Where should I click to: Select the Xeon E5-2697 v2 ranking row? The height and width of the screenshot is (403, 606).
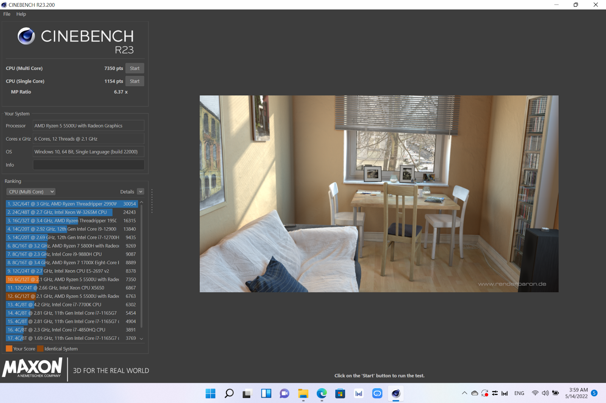tap(72, 271)
